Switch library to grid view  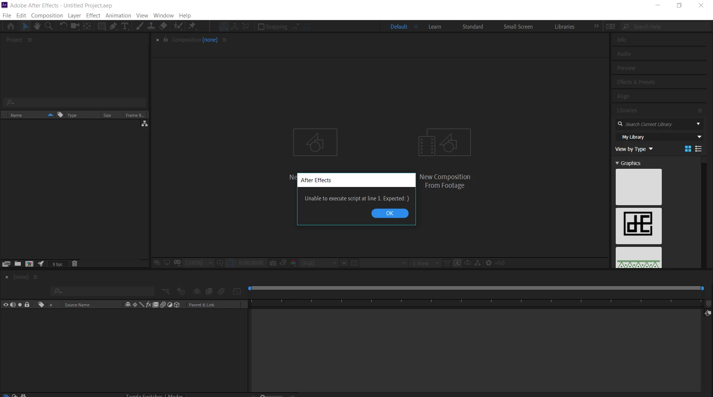[x=688, y=149]
